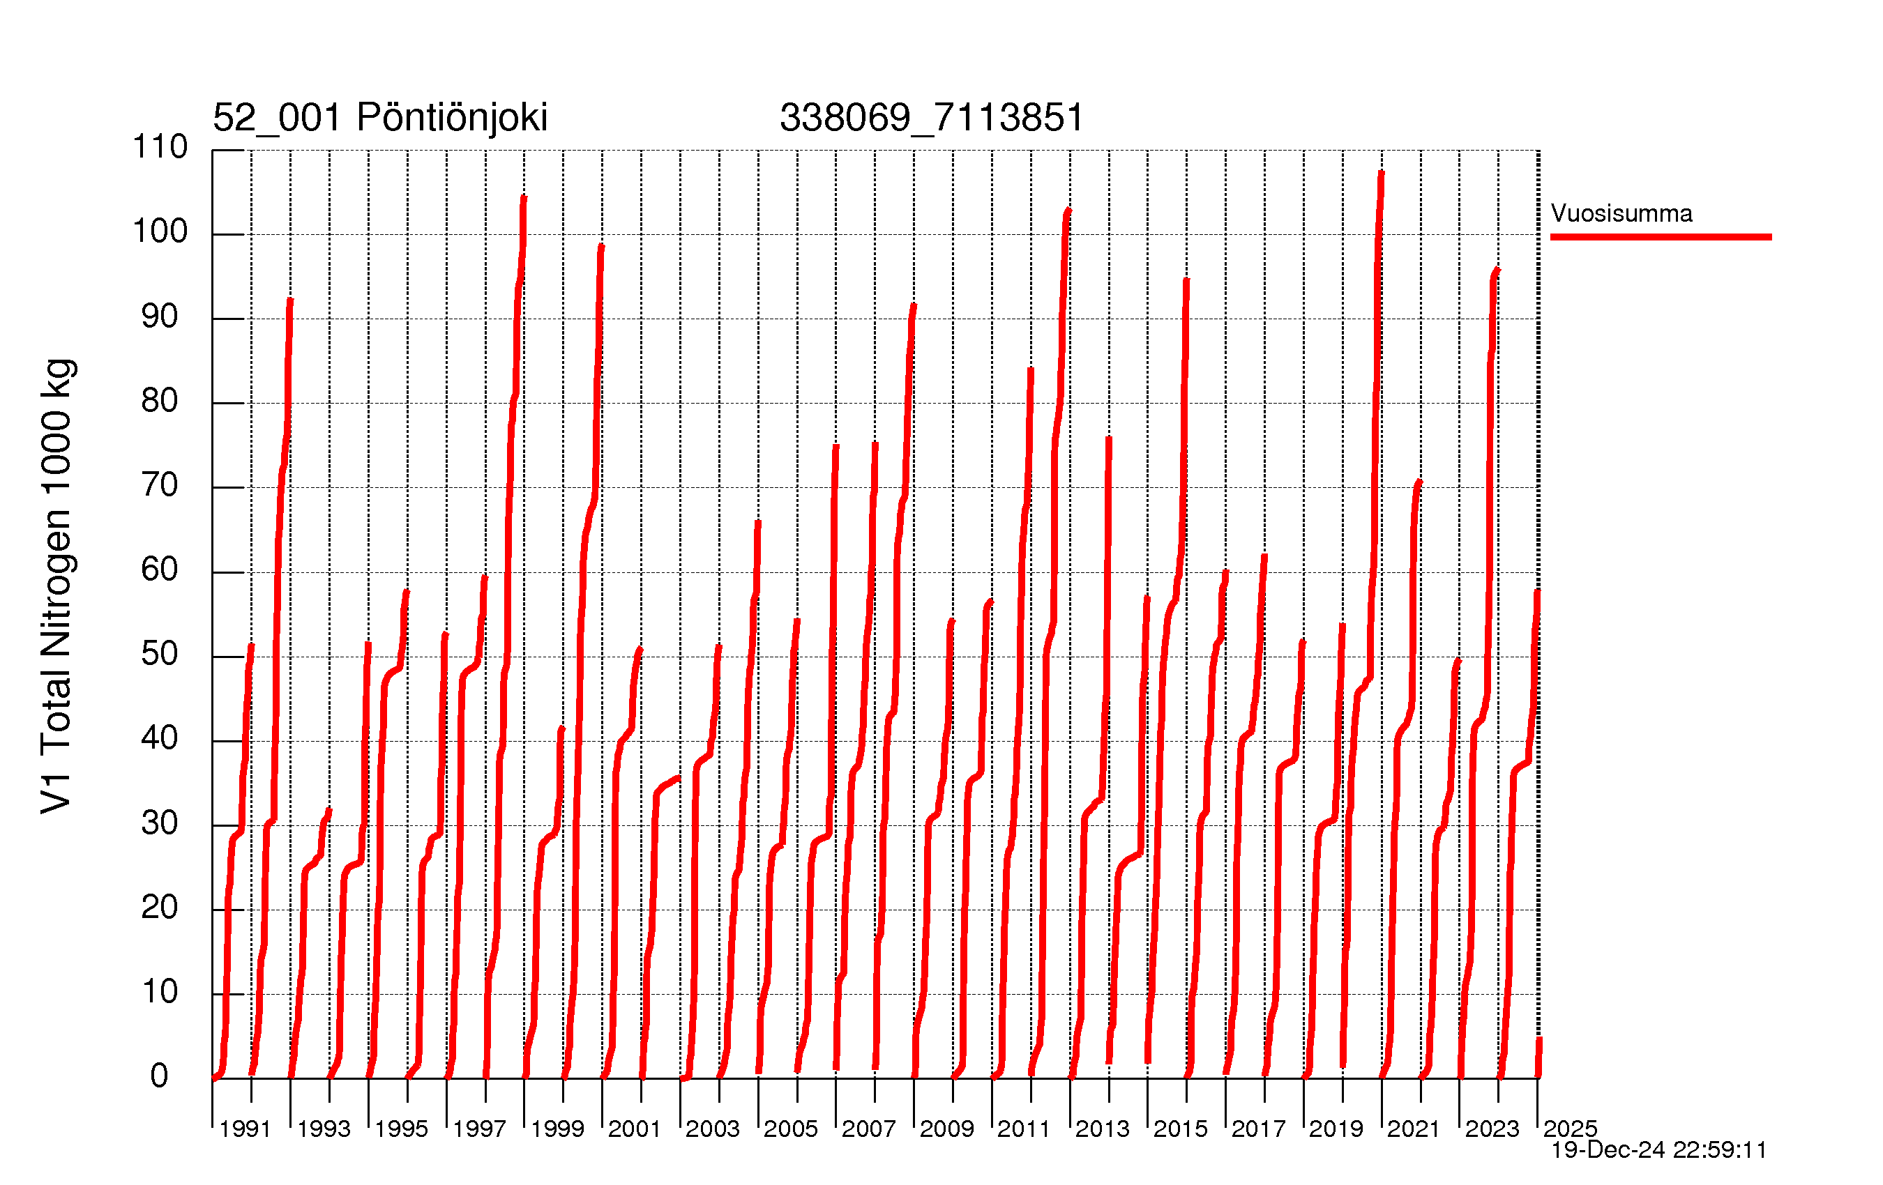Click the x-axis year label '2017'
The width and height of the screenshot is (1883, 1185).
[1259, 1129]
